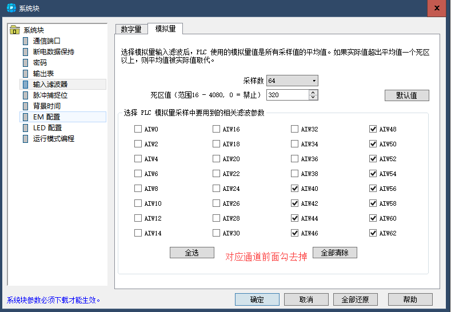
Task: Switch to the 数字量 tab
Action: tap(131, 29)
